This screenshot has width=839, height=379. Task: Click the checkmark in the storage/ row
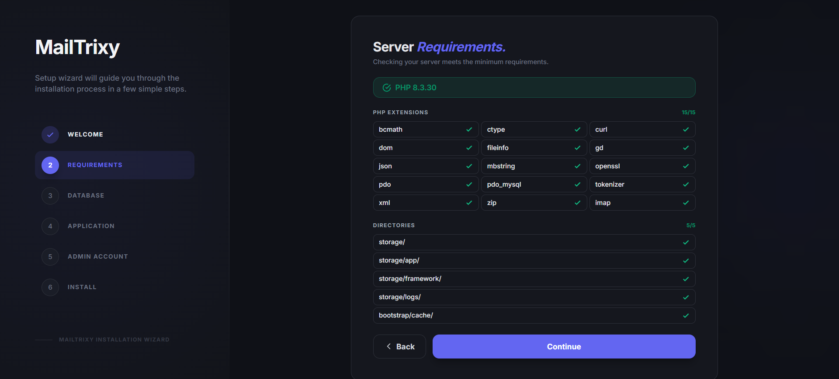pos(686,242)
